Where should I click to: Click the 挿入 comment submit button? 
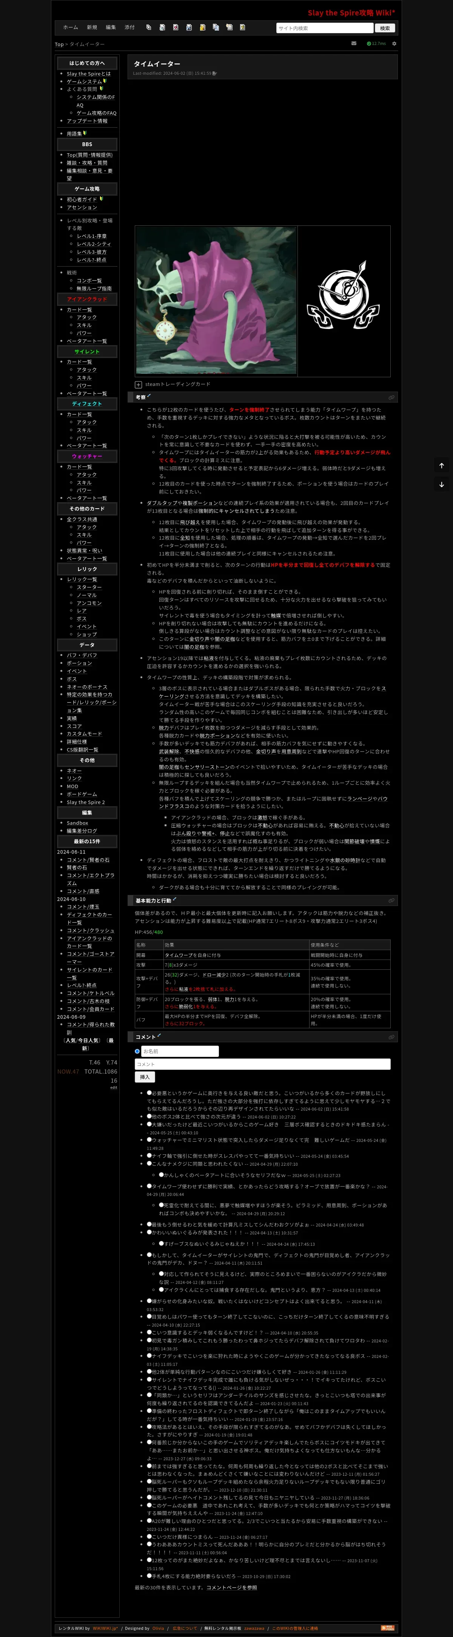145,1077
